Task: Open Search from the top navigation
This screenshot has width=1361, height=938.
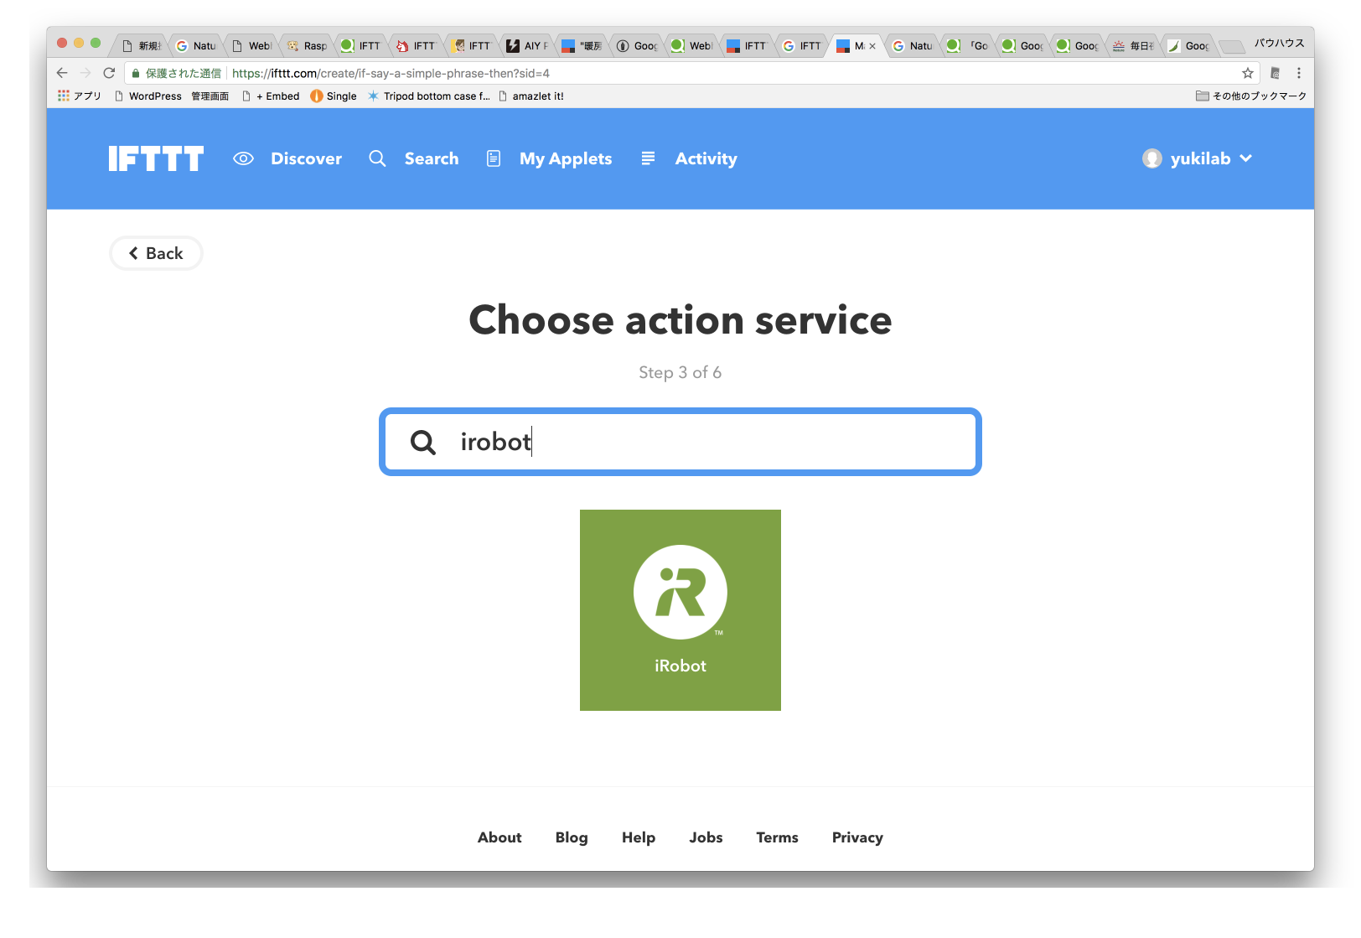Action: pyautogui.click(x=432, y=158)
